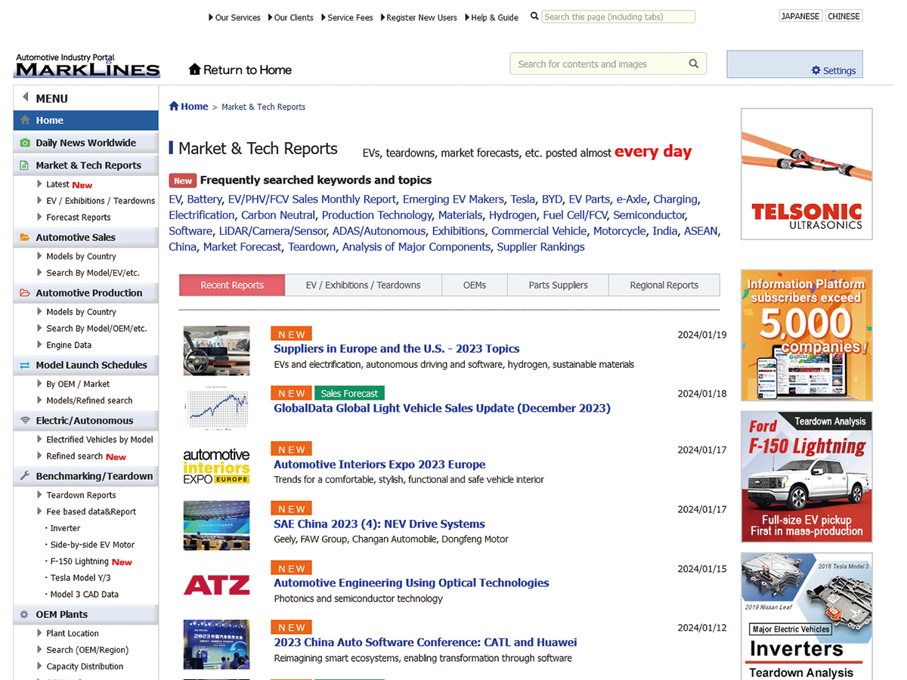
Task: Open Plant Location sidebar entry
Action: [73, 634]
